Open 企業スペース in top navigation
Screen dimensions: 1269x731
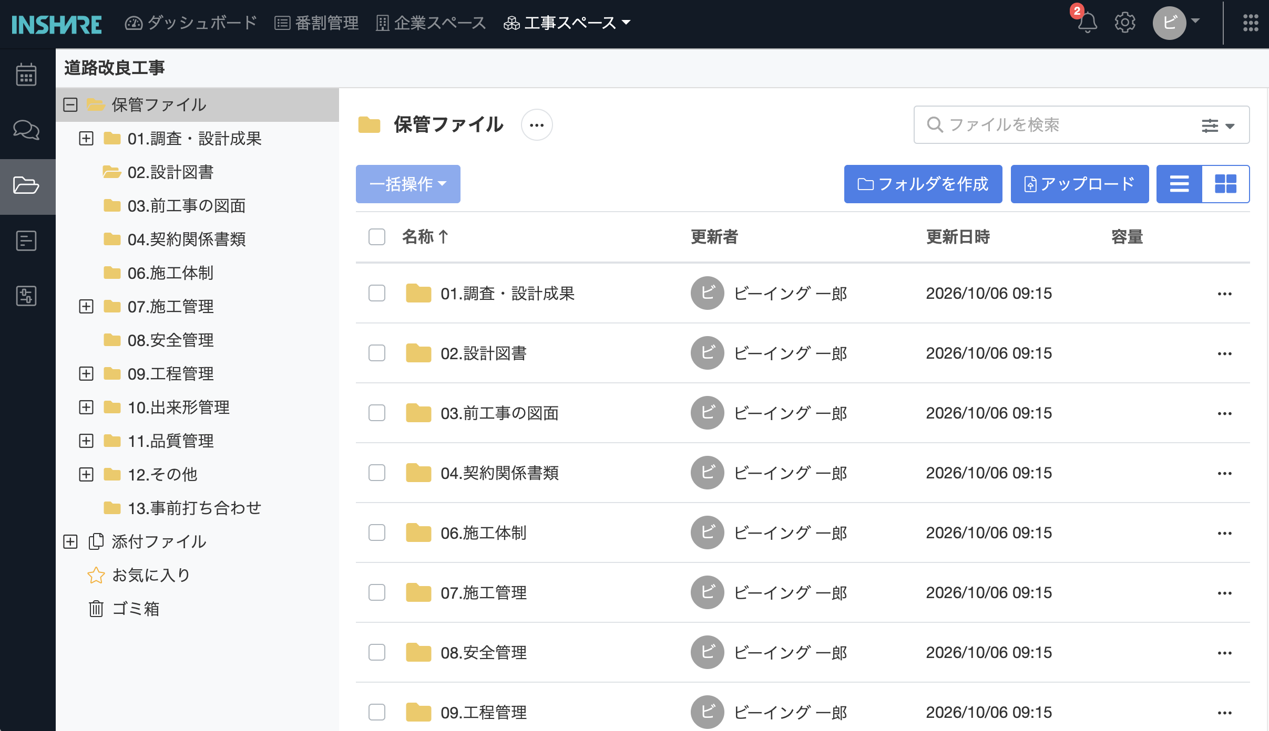click(431, 23)
